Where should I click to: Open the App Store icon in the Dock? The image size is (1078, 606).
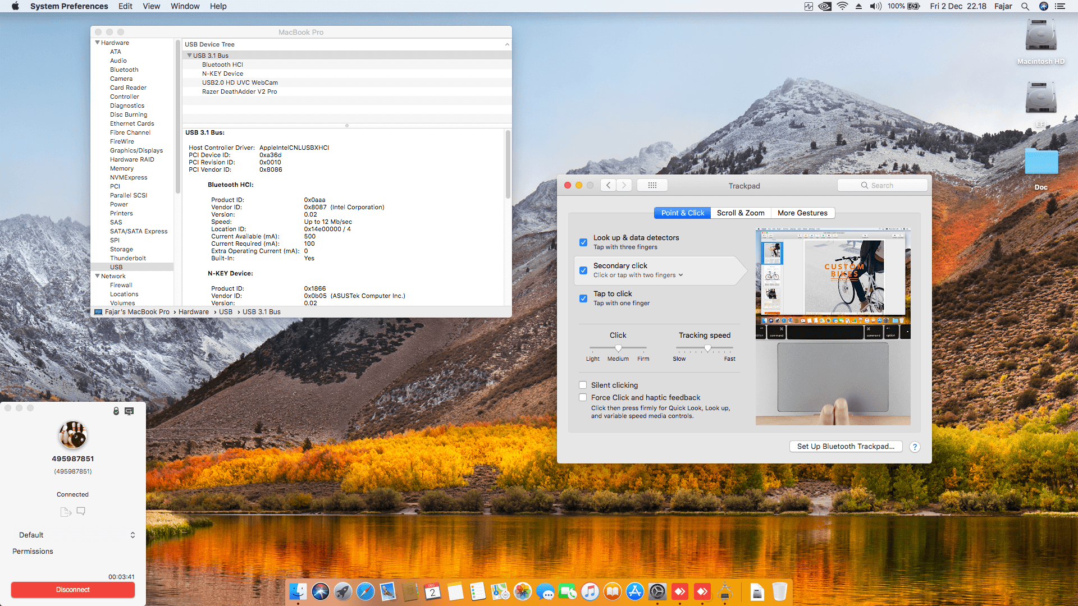[635, 591]
